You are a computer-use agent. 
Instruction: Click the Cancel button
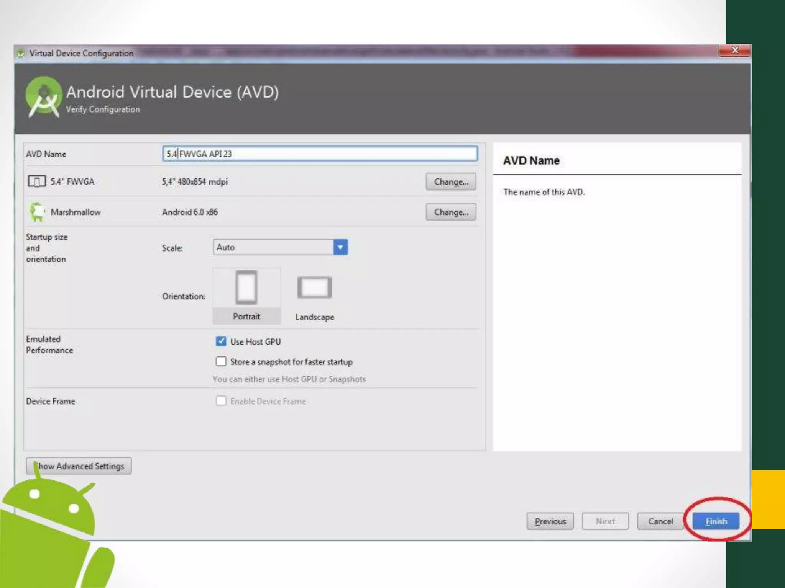tap(660, 521)
